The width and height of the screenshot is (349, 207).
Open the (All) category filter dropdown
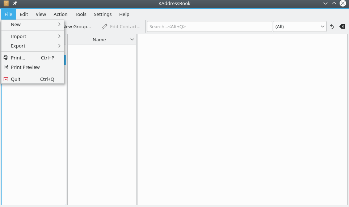[x=300, y=26]
